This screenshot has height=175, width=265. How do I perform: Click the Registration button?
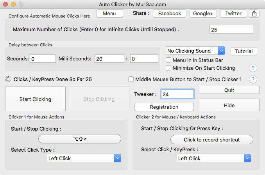click(164, 107)
